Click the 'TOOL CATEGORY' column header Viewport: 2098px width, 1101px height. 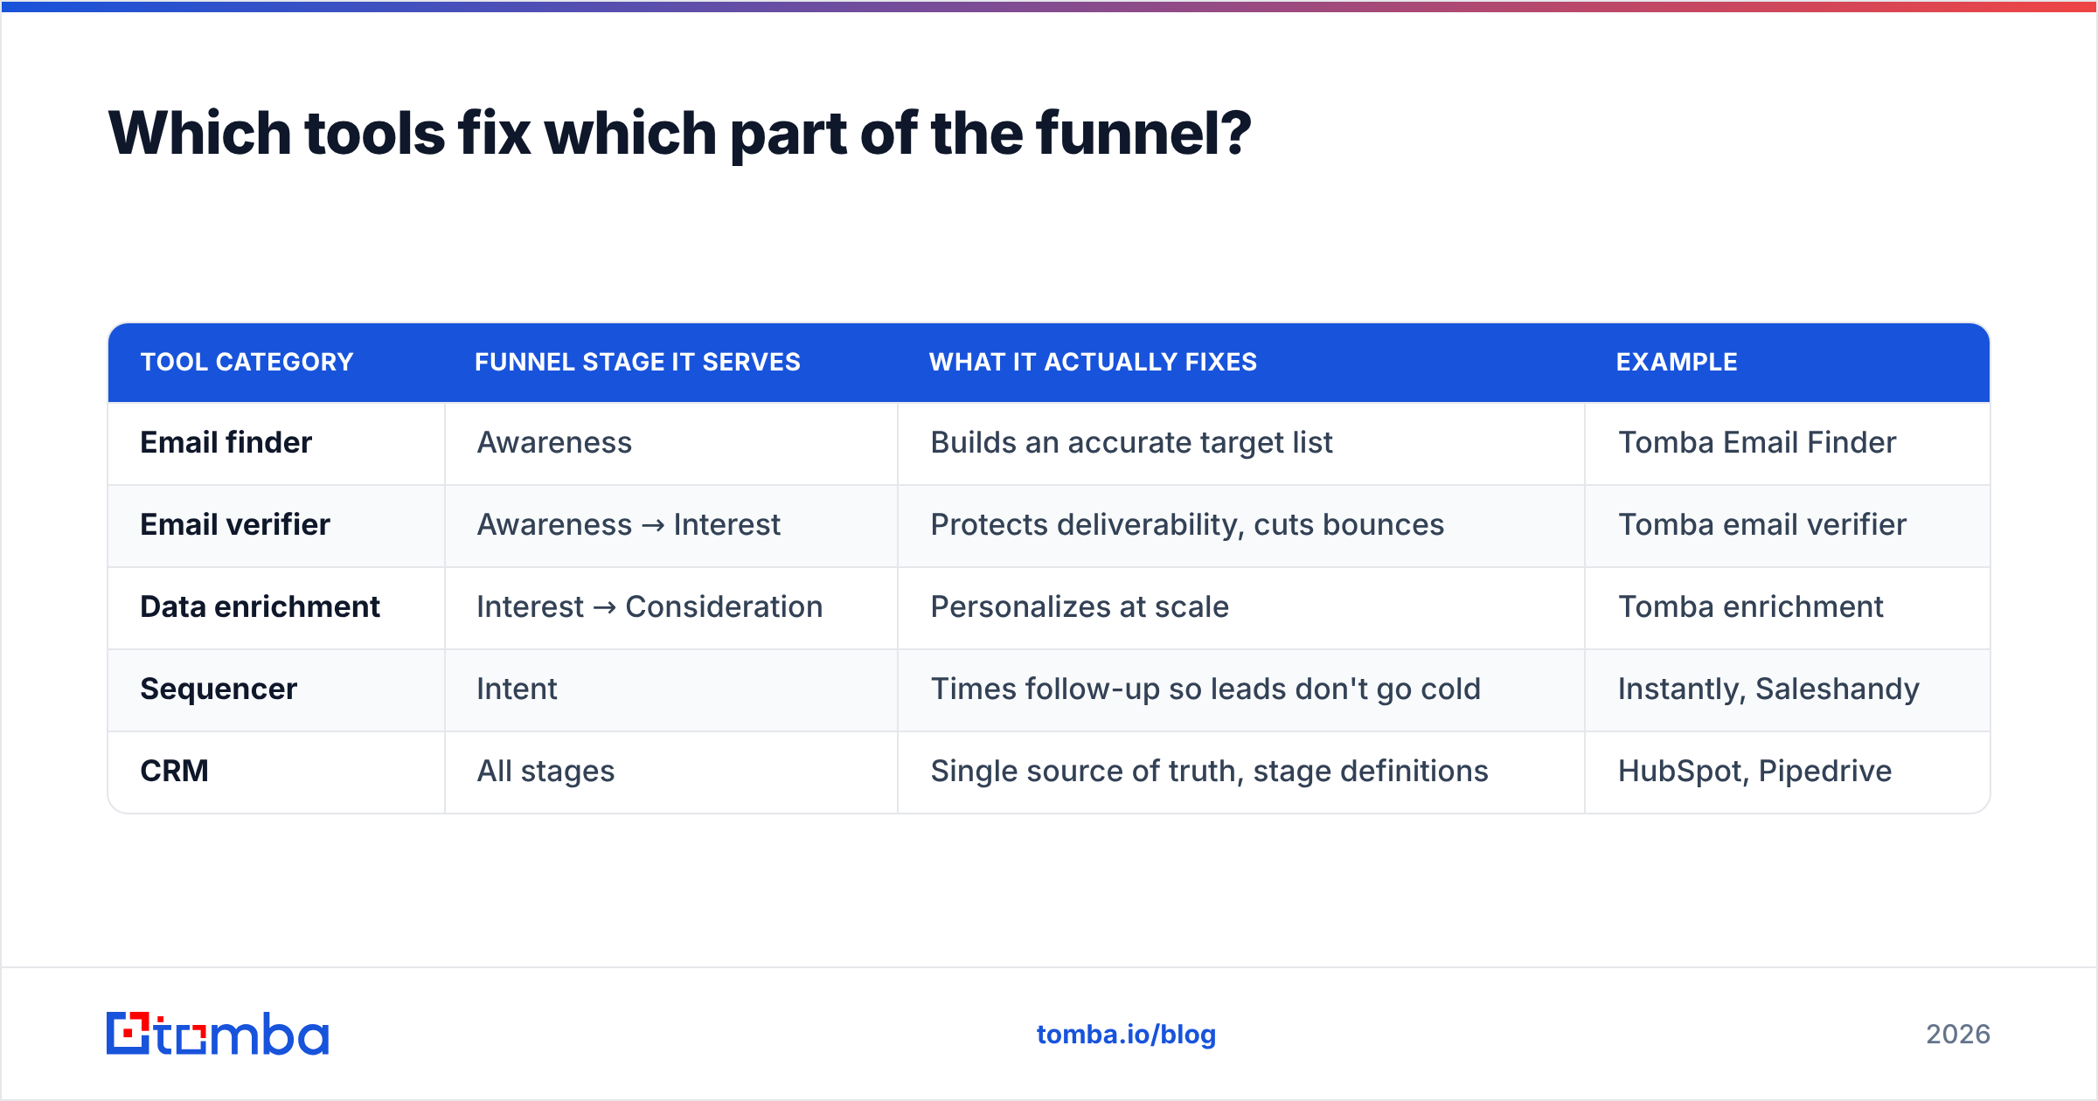point(247,362)
